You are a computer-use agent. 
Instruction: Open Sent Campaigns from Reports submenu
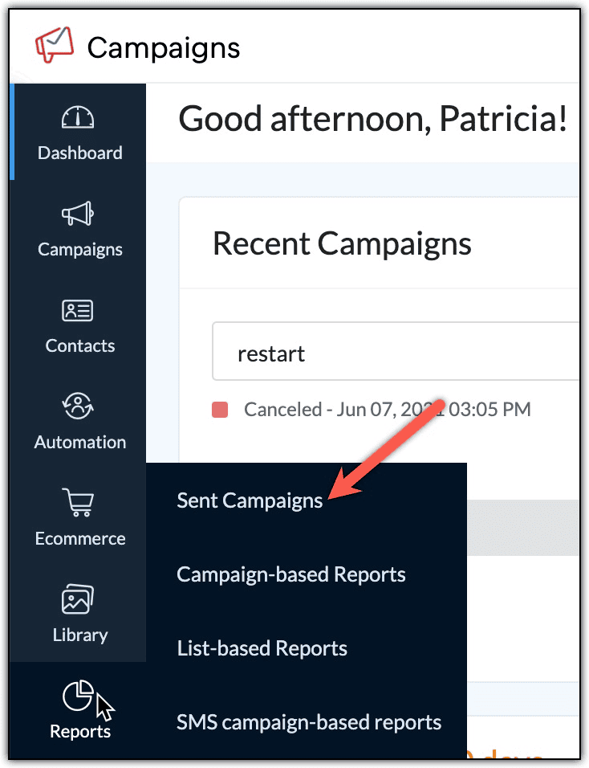250,500
